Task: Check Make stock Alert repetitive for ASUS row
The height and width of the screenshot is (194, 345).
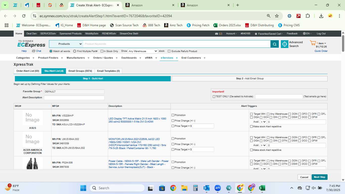Action: (x=251, y=127)
